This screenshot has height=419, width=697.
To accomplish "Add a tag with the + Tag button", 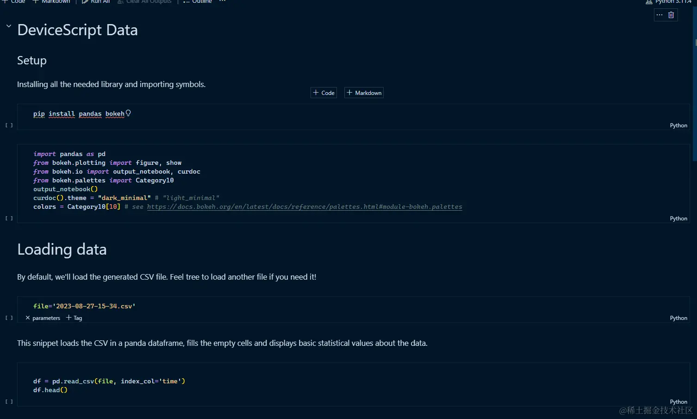I will [74, 318].
